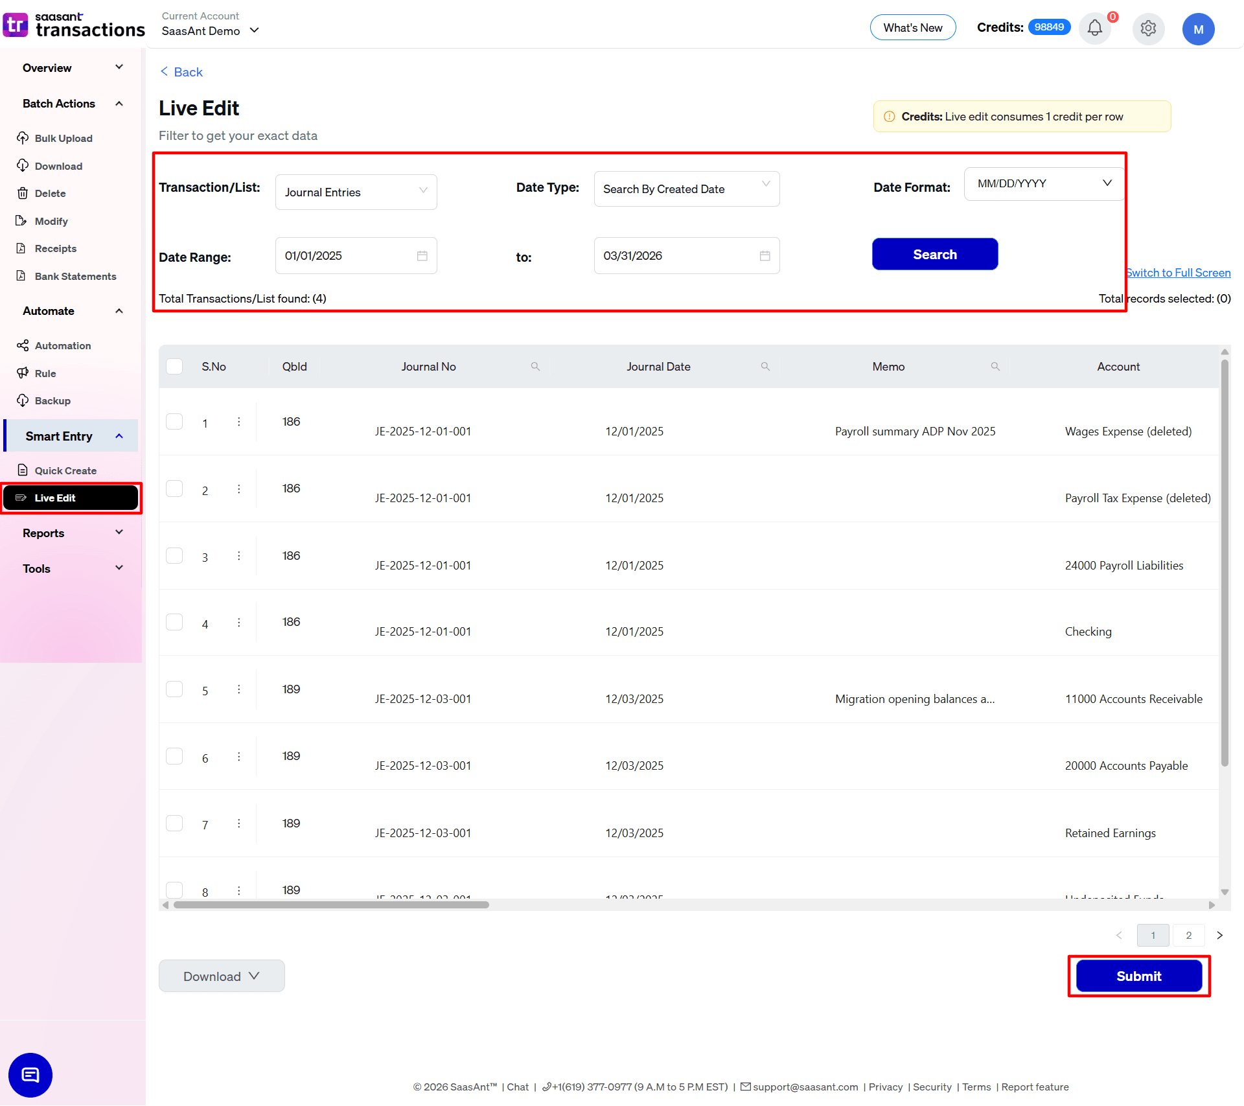1244x1106 pixels.
Task: Open the Backup tool
Action: tap(52, 400)
